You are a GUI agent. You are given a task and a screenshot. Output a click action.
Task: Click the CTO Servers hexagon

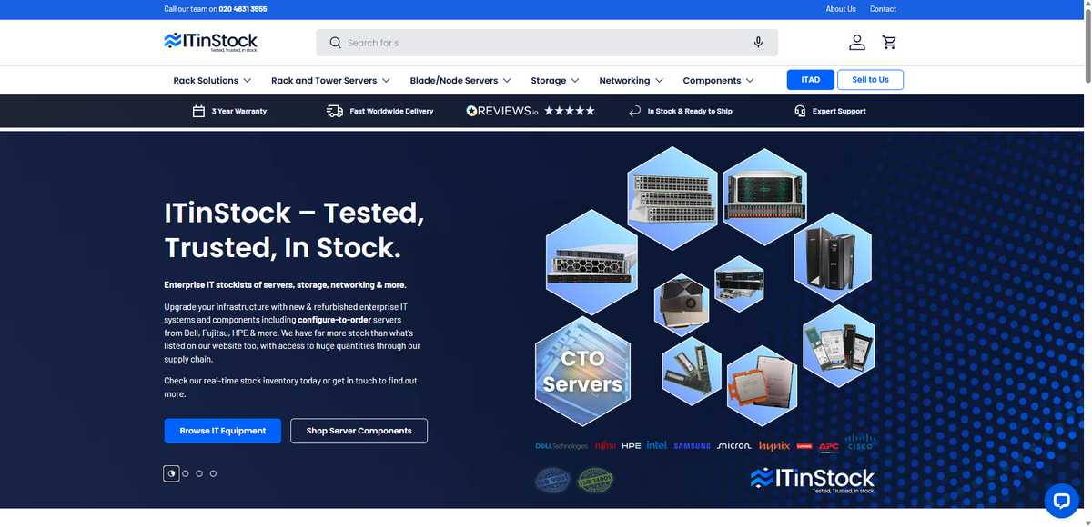[x=582, y=371]
